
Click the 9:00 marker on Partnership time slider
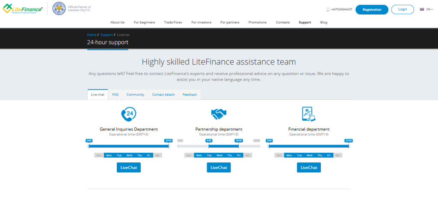[209, 141]
